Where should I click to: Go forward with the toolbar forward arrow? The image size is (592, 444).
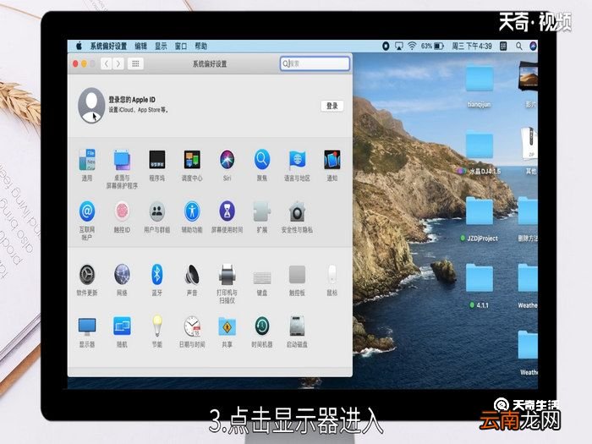[118, 63]
